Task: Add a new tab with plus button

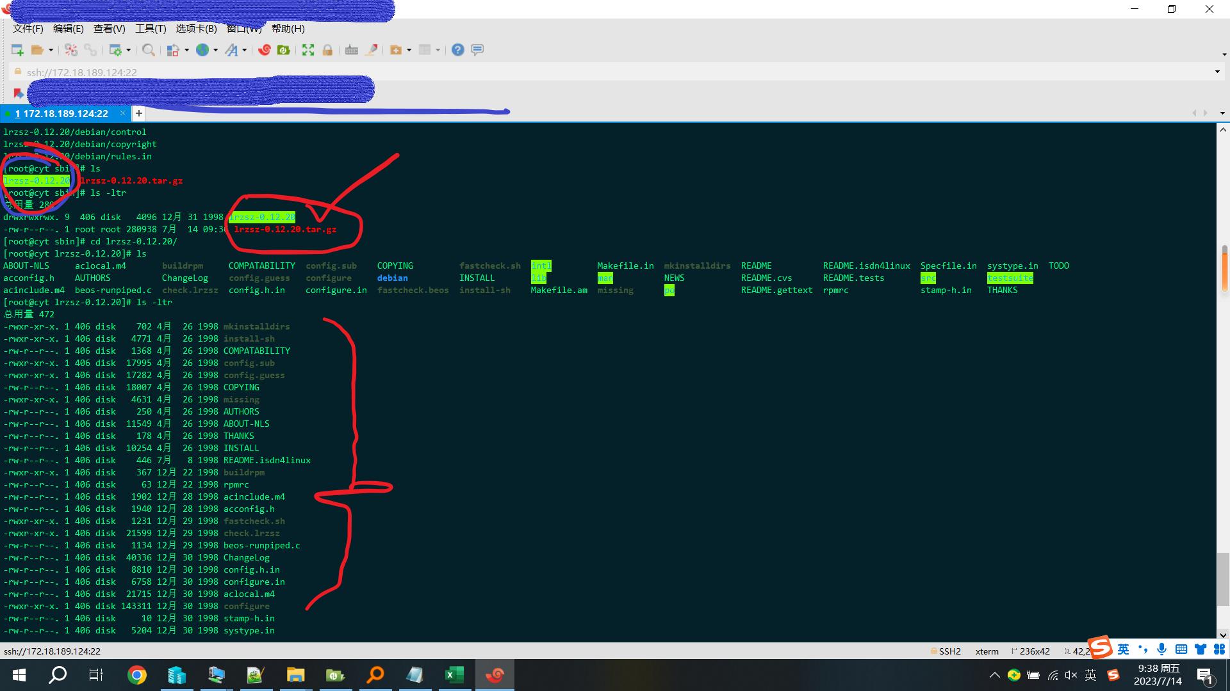Action: pyautogui.click(x=138, y=114)
